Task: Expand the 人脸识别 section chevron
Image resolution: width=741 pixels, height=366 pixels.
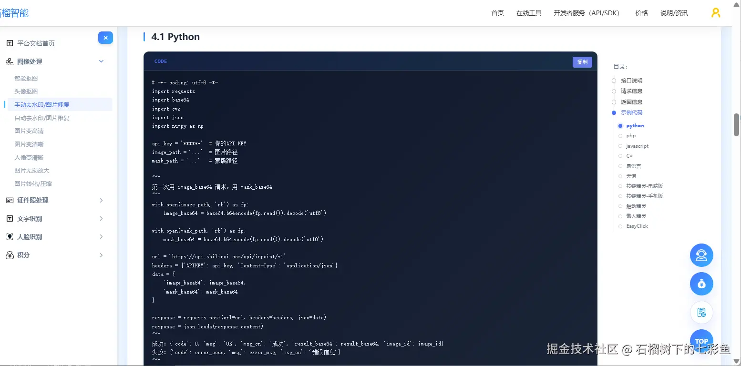Action: (101, 237)
